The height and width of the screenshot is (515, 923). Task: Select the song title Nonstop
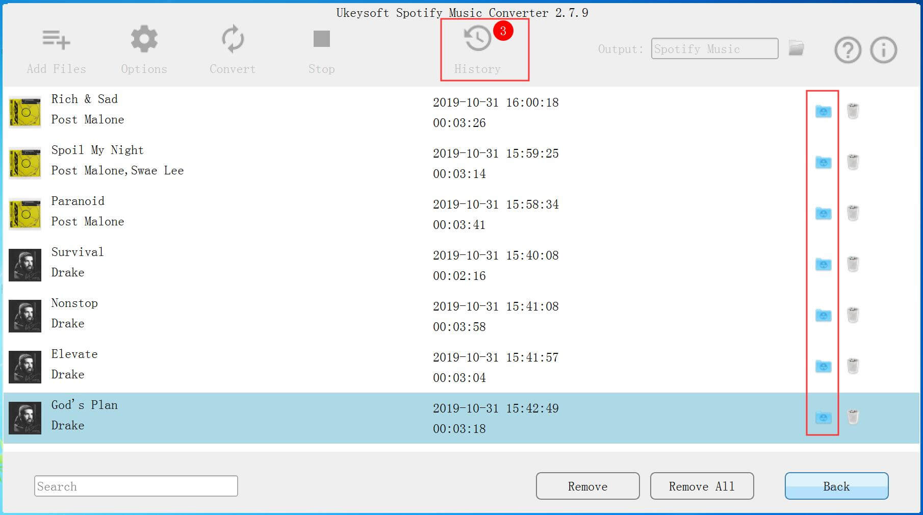point(74,303)
